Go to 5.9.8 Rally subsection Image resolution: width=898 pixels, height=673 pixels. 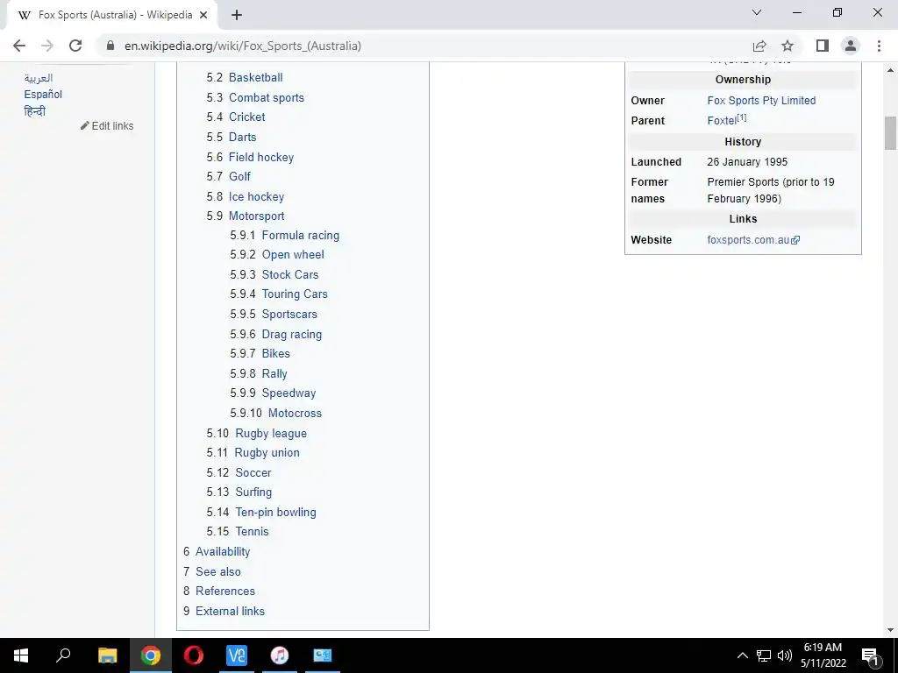[x=274, y=373]
